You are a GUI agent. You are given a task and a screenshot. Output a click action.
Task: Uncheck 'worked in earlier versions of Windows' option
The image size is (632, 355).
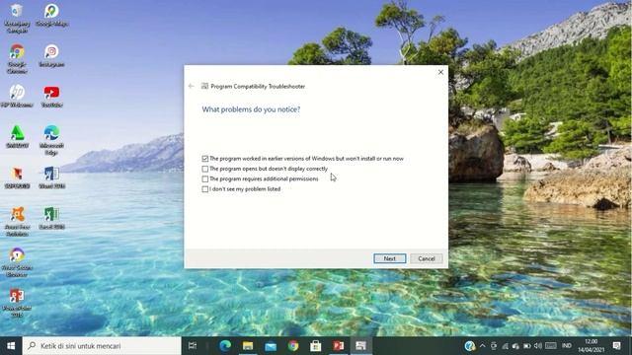coord(204,159)
